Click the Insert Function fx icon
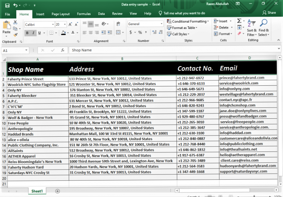The image size is (283, 197). (63, 50)
